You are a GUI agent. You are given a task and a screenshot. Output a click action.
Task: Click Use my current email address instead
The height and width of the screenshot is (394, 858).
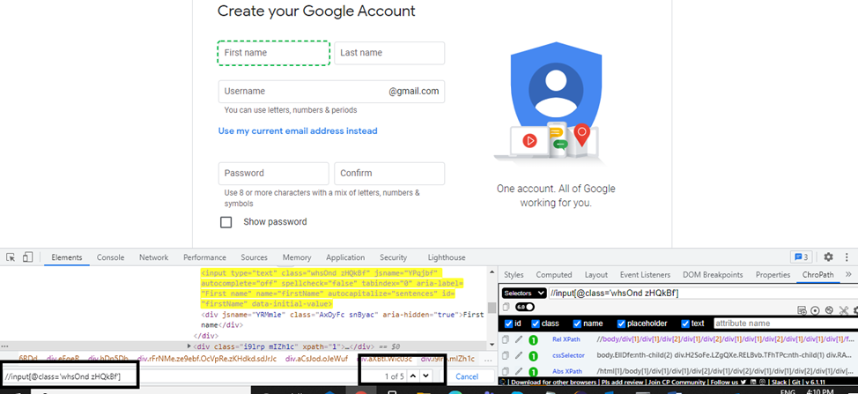point(298,130)
